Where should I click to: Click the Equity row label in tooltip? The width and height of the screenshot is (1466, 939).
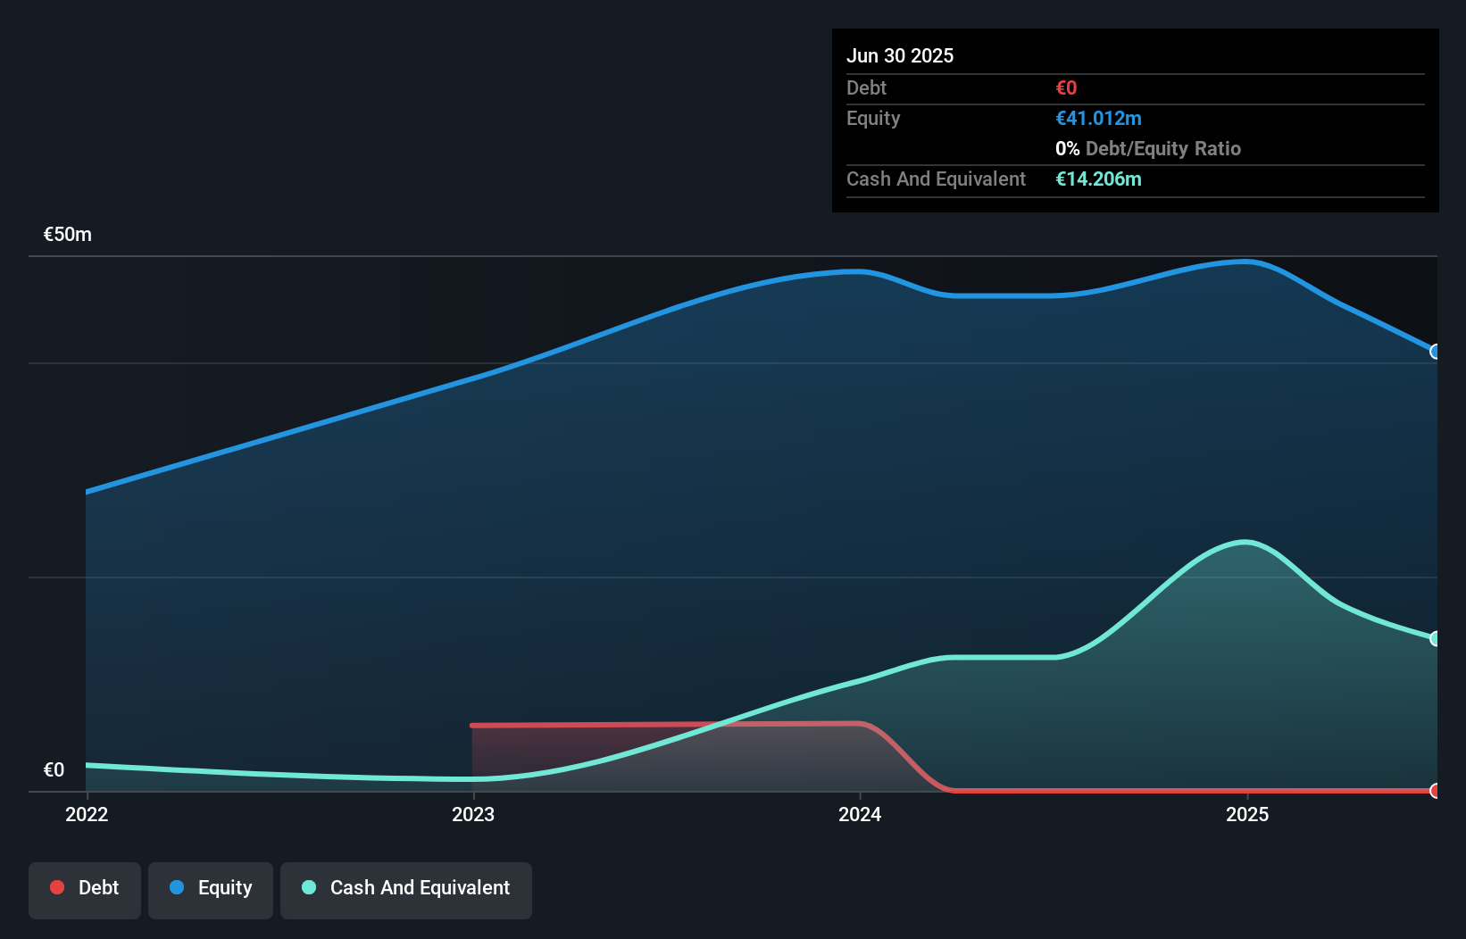click(873, 118)
